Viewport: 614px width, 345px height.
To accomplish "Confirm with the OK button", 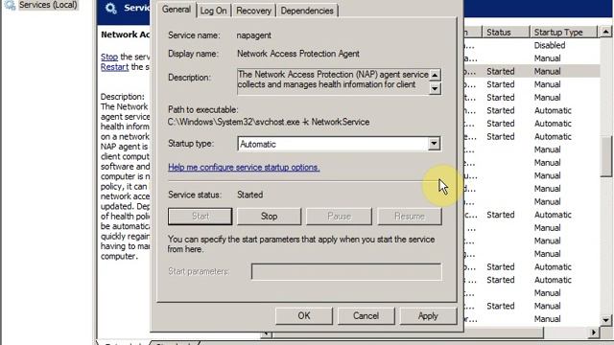I will (x=304, y=316).
